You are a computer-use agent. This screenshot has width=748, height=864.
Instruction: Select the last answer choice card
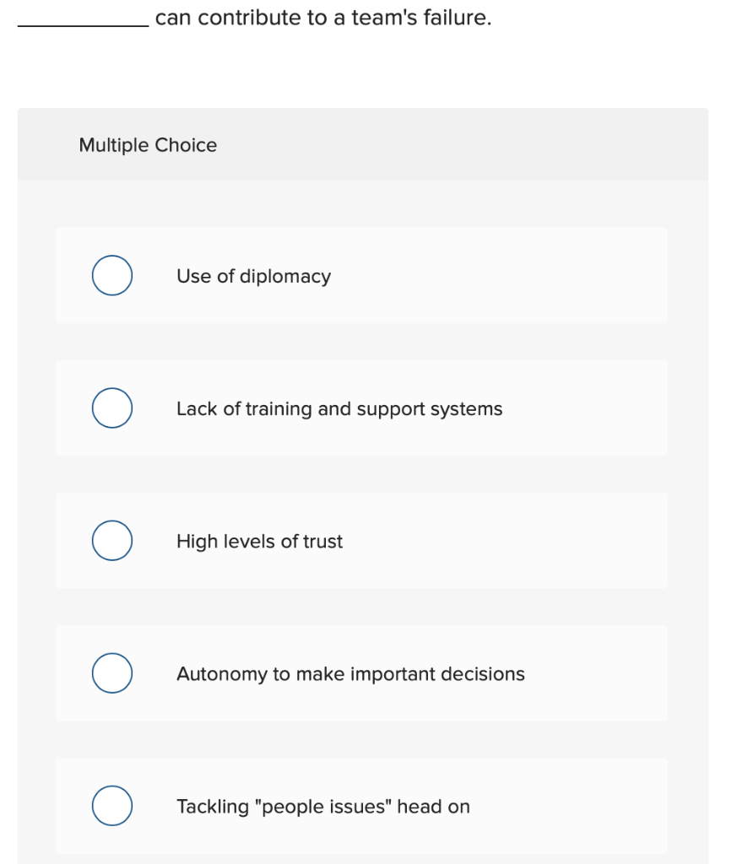pyautogui.click(x=361, y=805)
